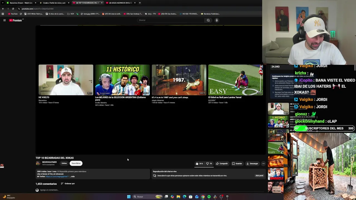Join the channel with the Unirse button
Screen dimensions: 356x200
[x=64, y=163]
